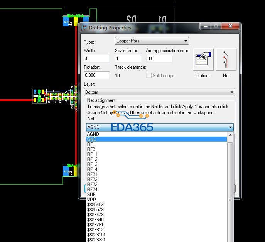Minimize the Drafting Properties dialog
Viewport: 265px width, 242px height.
[205, 26]
